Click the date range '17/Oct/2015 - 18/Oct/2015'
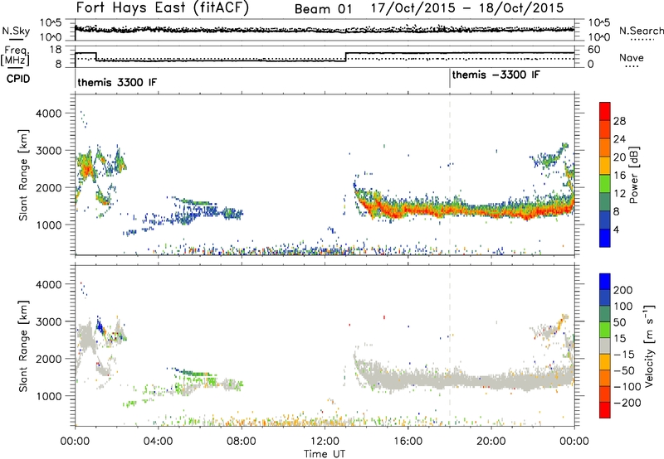This screenshot has width=664, height=459. point(467,8)
